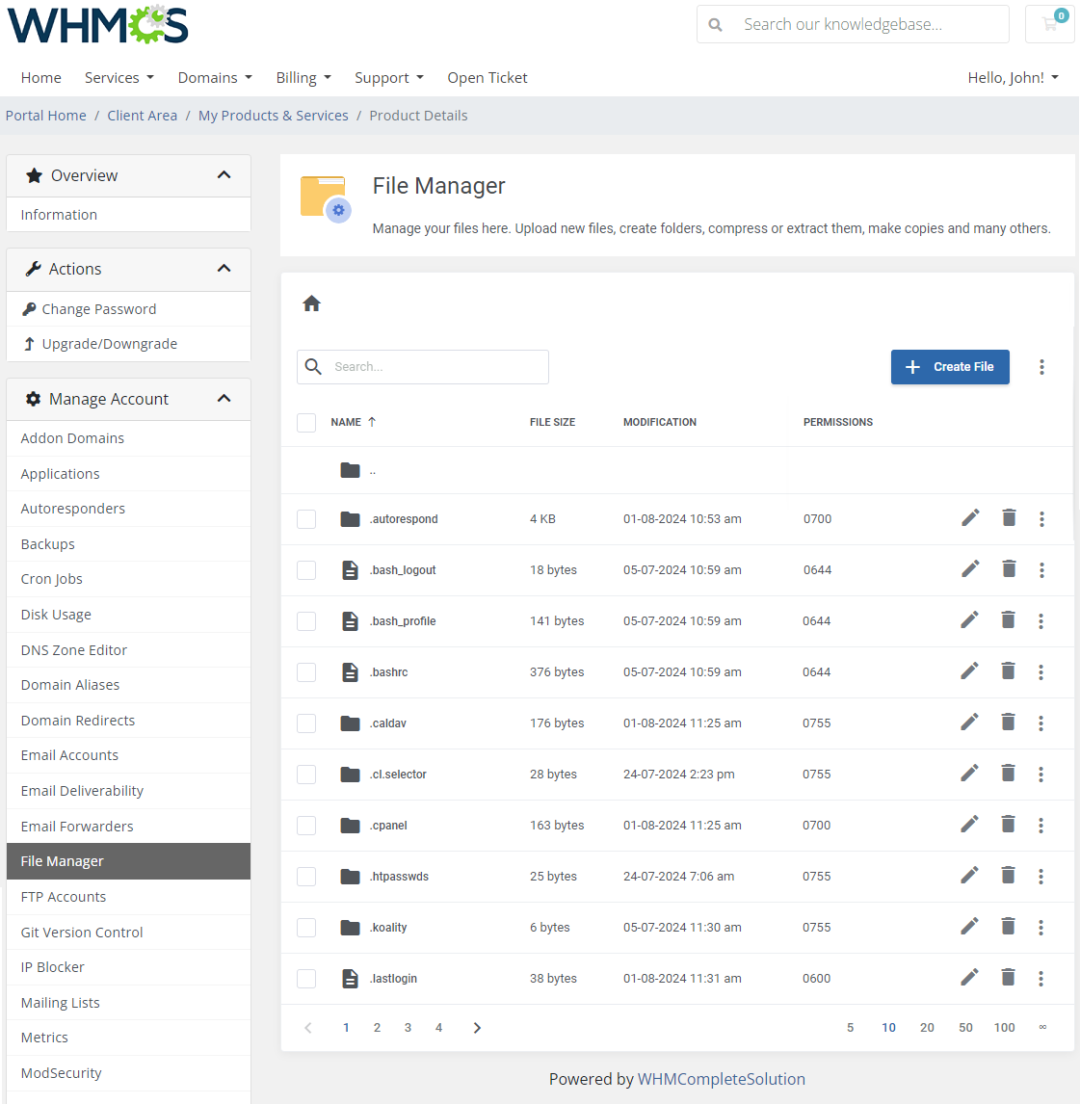This screenshot has width=1080, height=1104.
Task: Collapse the Manage Account panel
Action: click(x=224, y=399)
